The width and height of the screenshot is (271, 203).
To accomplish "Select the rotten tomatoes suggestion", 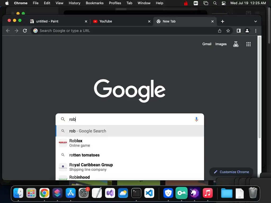I will coord(130,155).
